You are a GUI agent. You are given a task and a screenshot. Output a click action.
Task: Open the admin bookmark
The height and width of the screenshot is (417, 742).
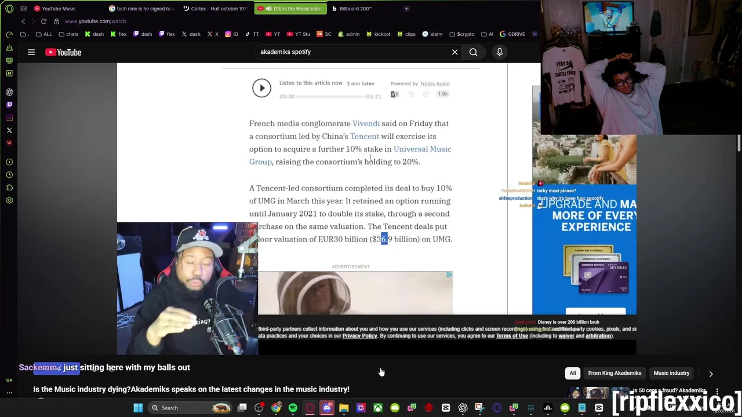point(349,34)
